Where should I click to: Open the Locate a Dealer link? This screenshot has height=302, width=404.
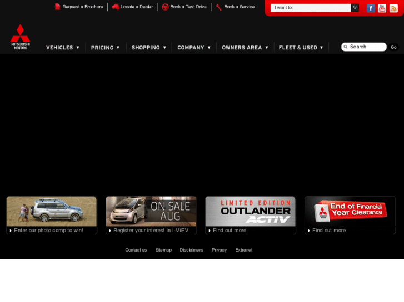pyautogui.click(x=137, y=7)
